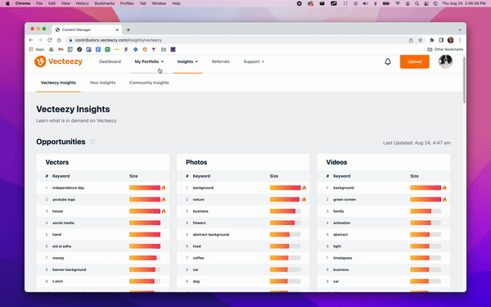
Task: Open the Apps bookmark shortcut
Action: click(36, 49)
